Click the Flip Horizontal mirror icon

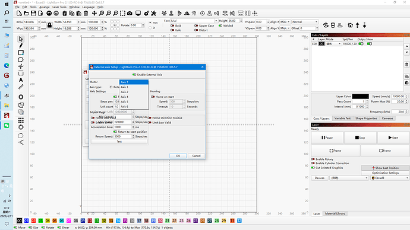pos(187,13)
